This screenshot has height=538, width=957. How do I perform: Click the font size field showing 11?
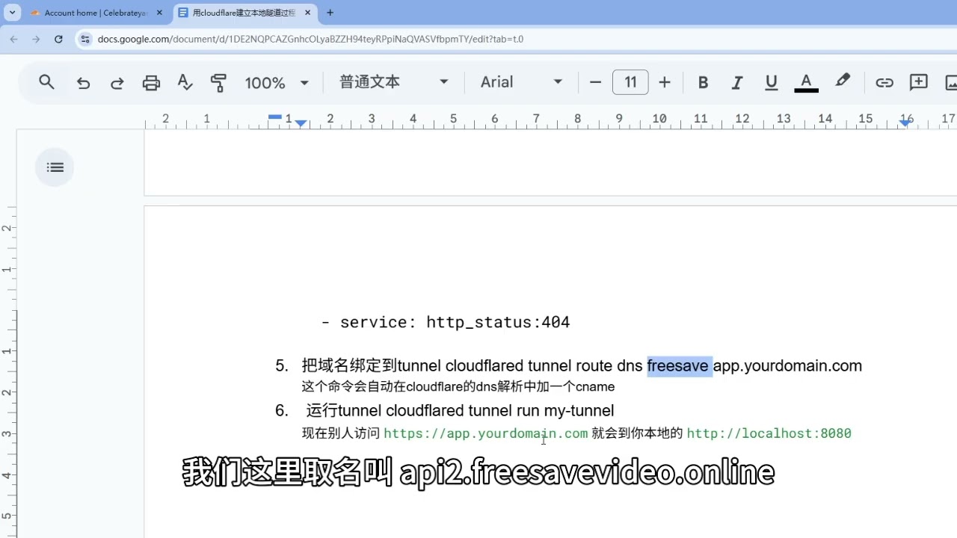(x=630, y=82)
